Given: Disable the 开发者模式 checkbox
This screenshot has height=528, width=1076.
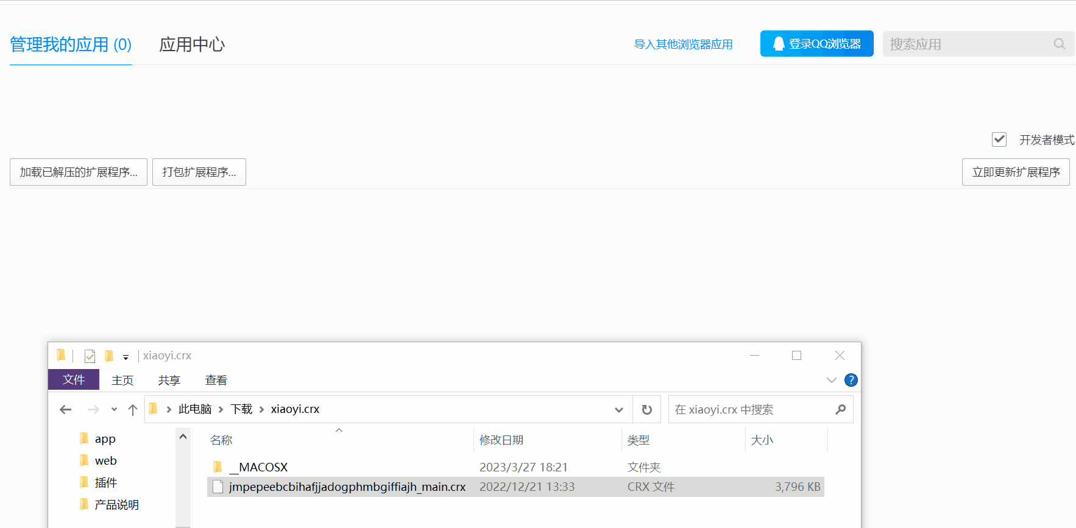Looking at the screenshot, I should point(999,139).
